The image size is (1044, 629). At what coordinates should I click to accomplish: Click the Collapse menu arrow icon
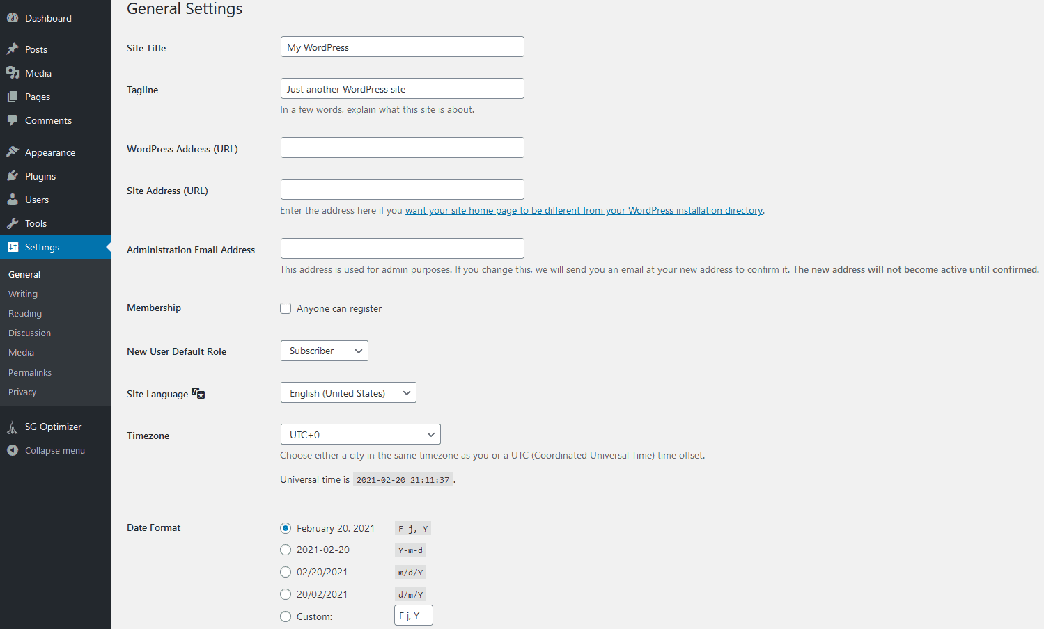13,450
